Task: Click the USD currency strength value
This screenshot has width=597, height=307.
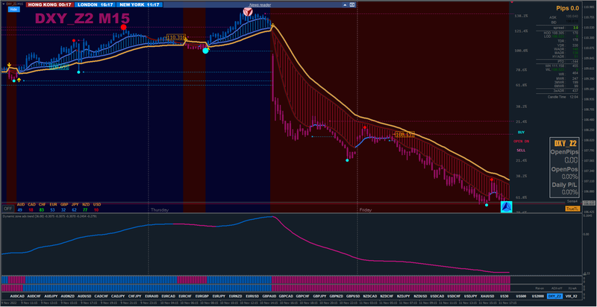Action: (97, 209)
